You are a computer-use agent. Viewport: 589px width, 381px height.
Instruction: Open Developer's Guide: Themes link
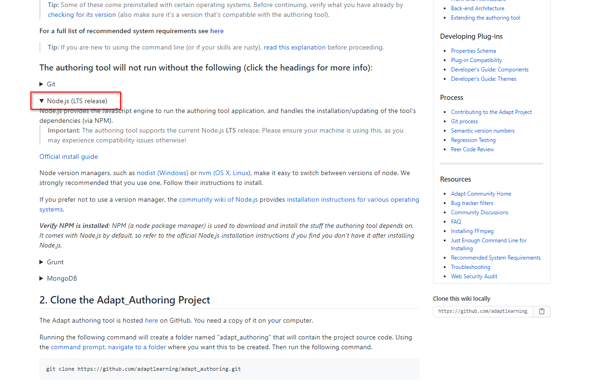pyautogui.click(x=483, y=79)
